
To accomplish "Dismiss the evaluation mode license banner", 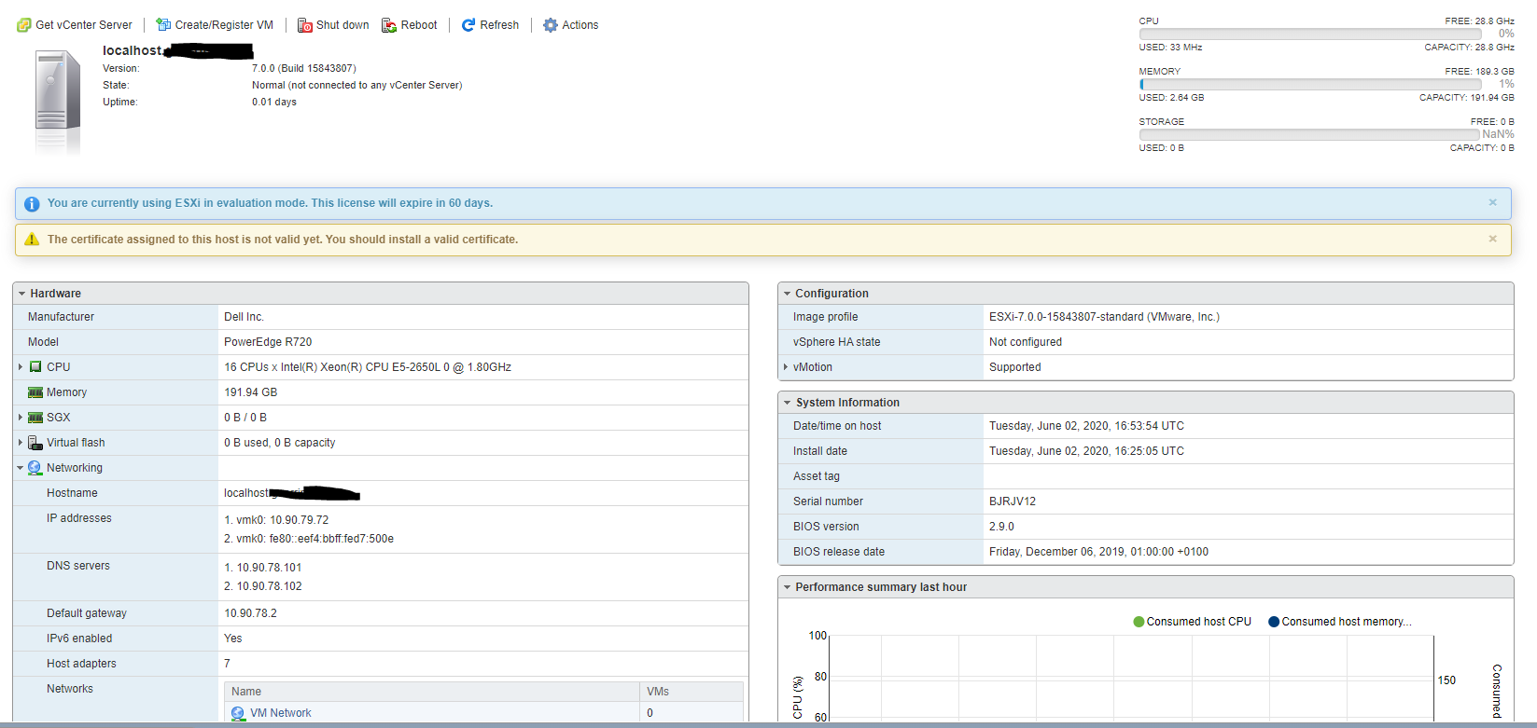I will [x=1492, y=202].
